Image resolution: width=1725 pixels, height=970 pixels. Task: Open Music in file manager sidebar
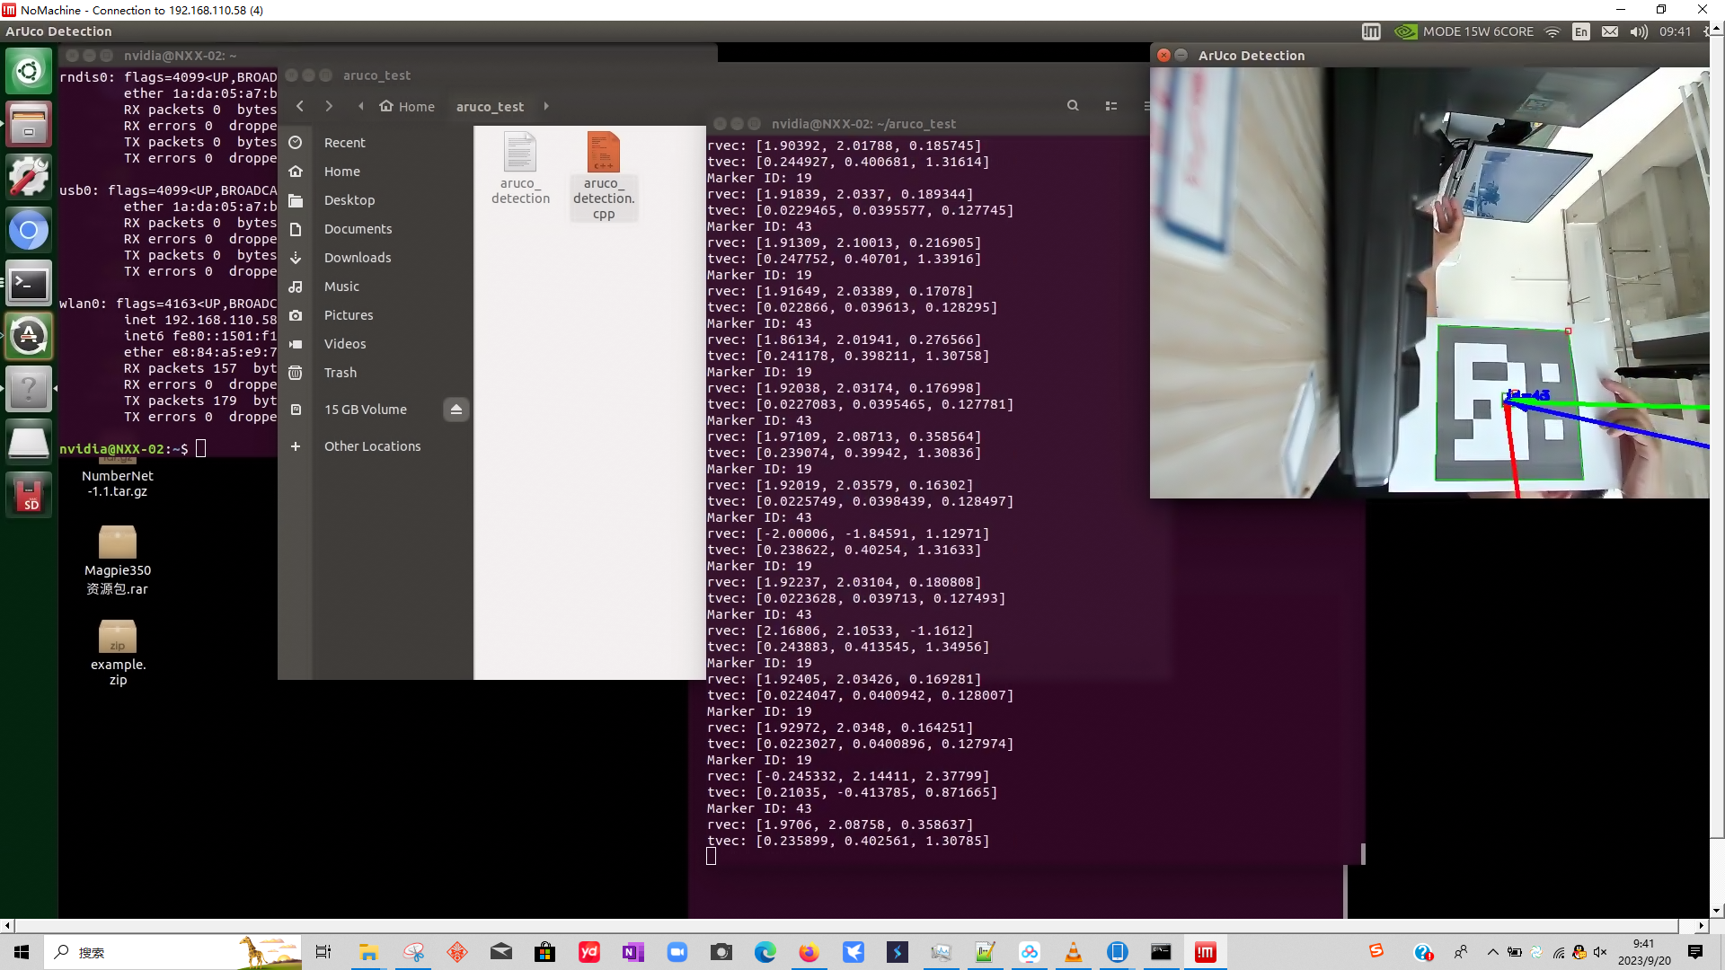[376, 287]
